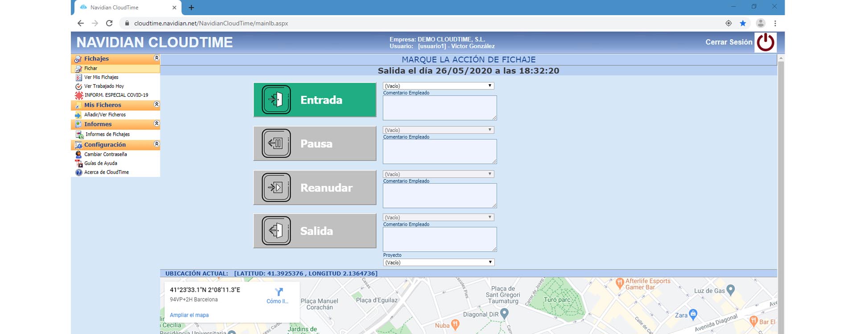Screen dimensions: 847x334
Task: Click the Entrada door icon
Action: 276,100
